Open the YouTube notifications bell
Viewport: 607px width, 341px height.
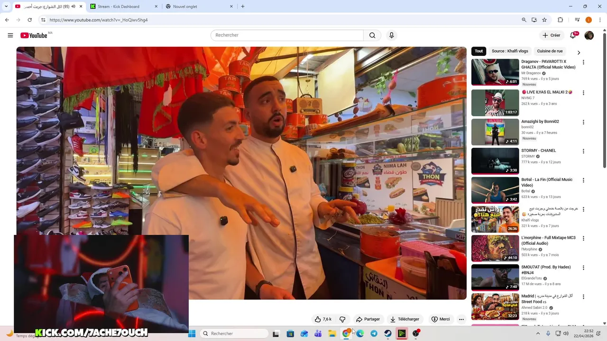pyautogui.click(x=573, y=36)
